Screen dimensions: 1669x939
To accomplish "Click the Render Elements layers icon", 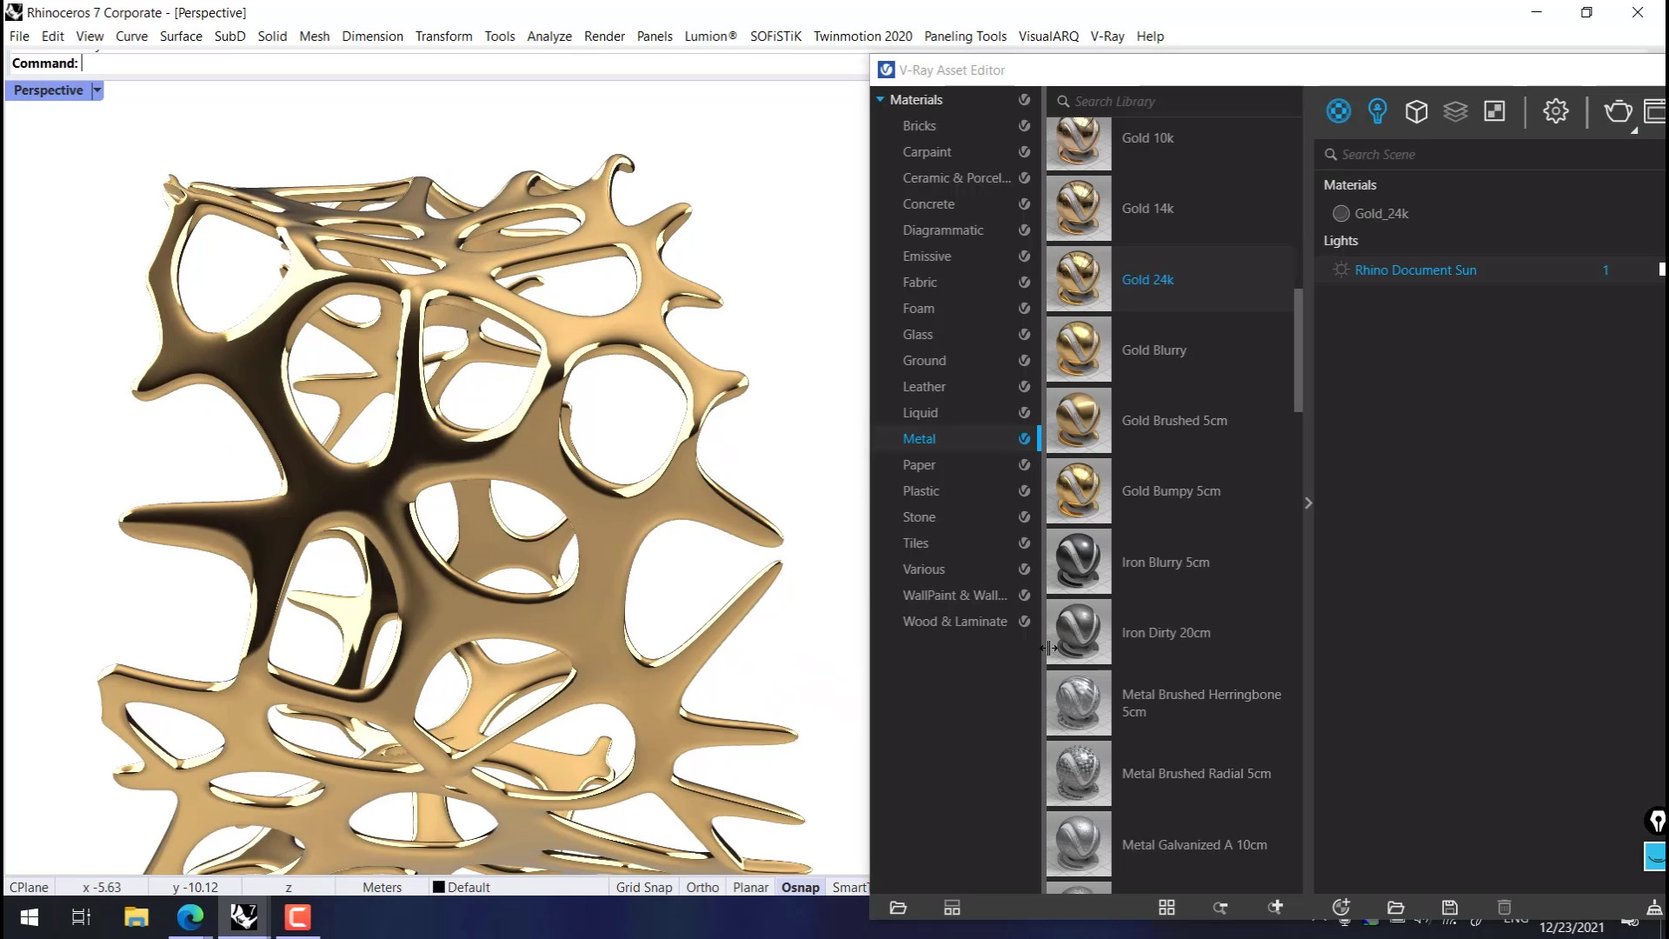I will (x=1455, y=111).
